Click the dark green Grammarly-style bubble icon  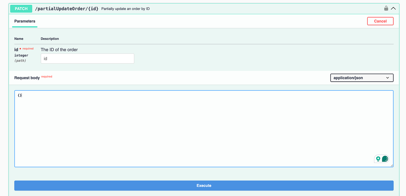[385, 159]
